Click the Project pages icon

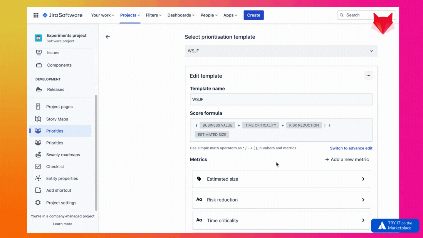38,107
